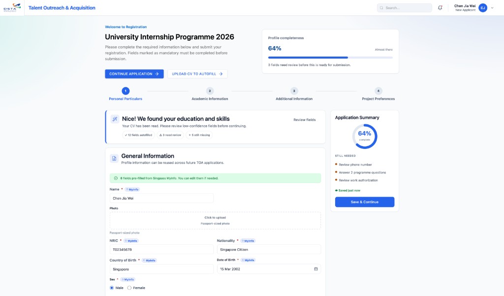504x296 pixels.
Task: Click the Date of Birth field
Action: (x=269, y=269)
